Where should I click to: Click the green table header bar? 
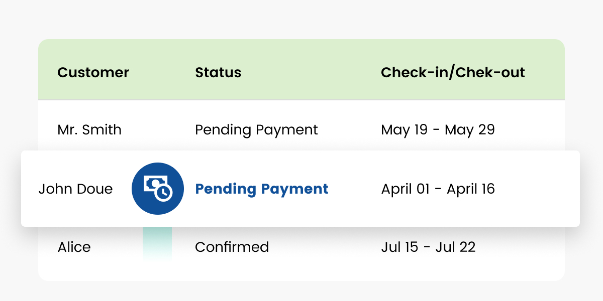(x=301, y=70)
